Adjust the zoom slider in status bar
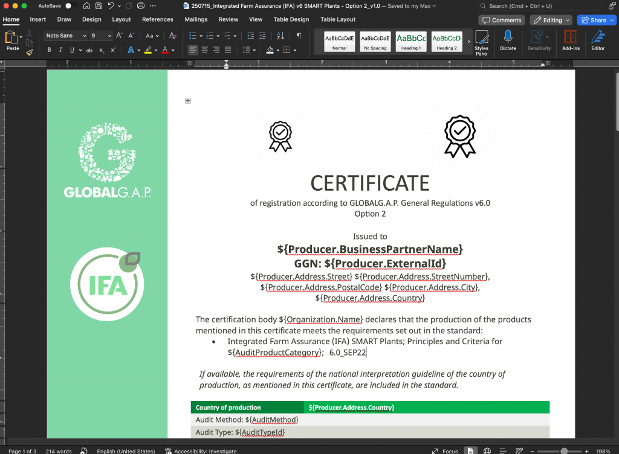 (563, 451)
